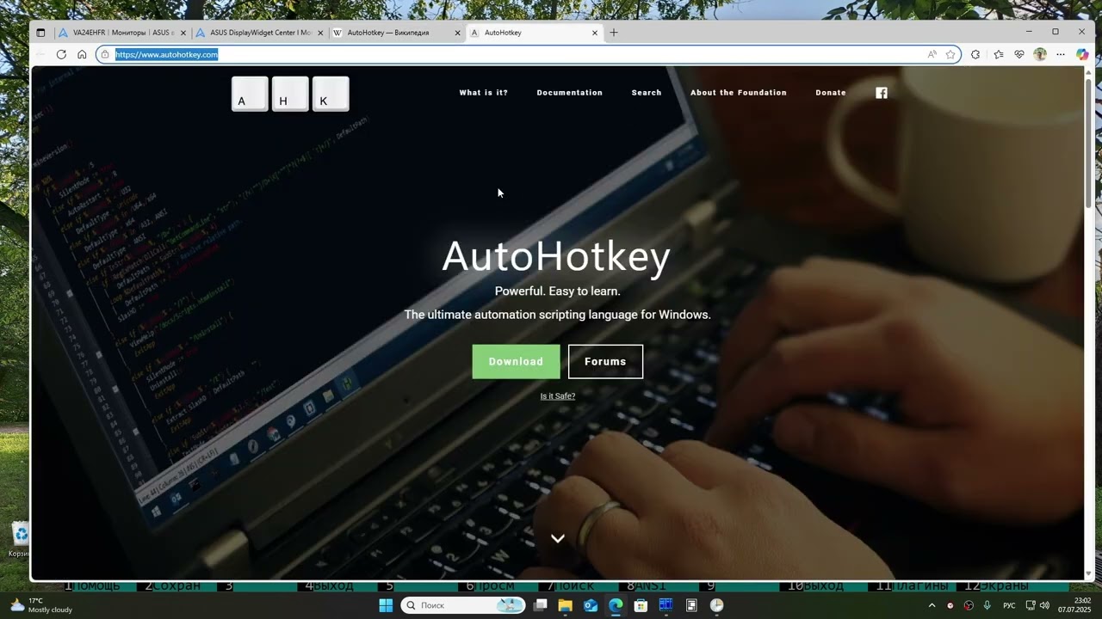Viewport: 1102px width, 619px height.
Task: Open the browser profile avatar
Action: click(x=1040, y=54)
